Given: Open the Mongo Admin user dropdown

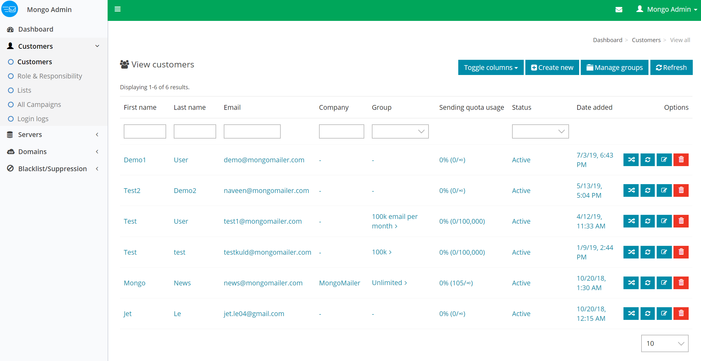Looking at the screenshot, I should tap(667, 9).
